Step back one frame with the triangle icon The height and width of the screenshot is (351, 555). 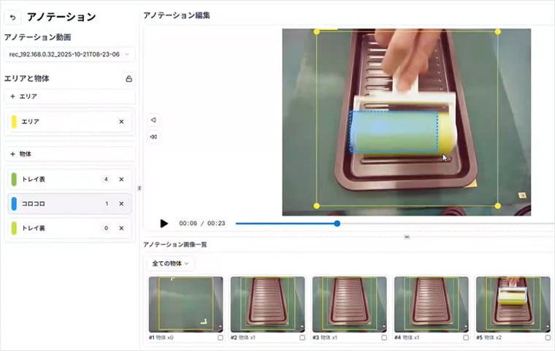[153, 120]
